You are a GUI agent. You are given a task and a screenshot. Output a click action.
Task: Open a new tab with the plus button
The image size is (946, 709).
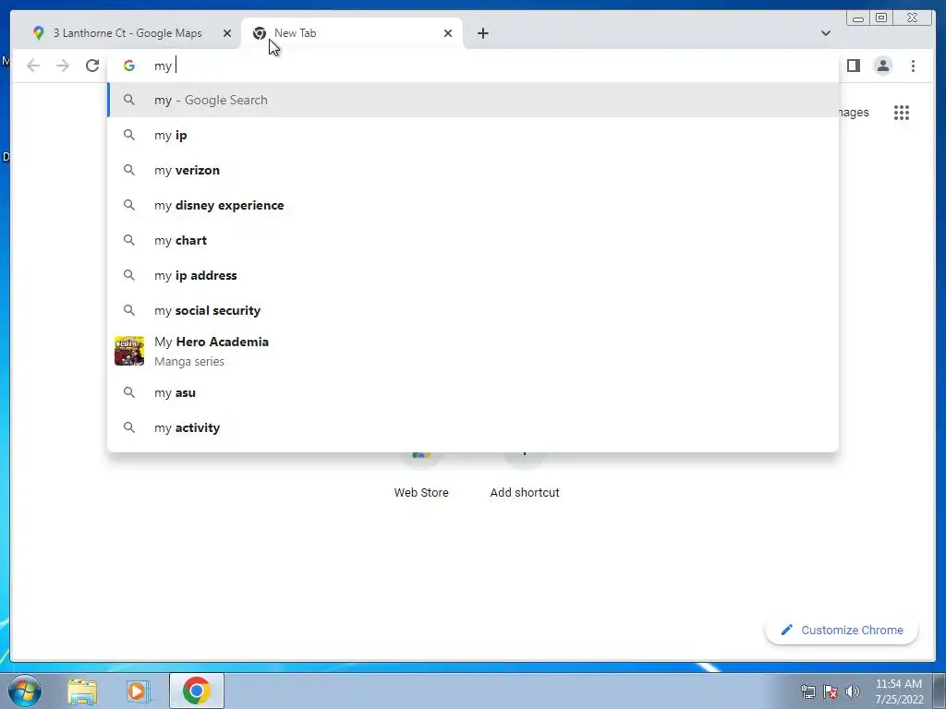482,33
